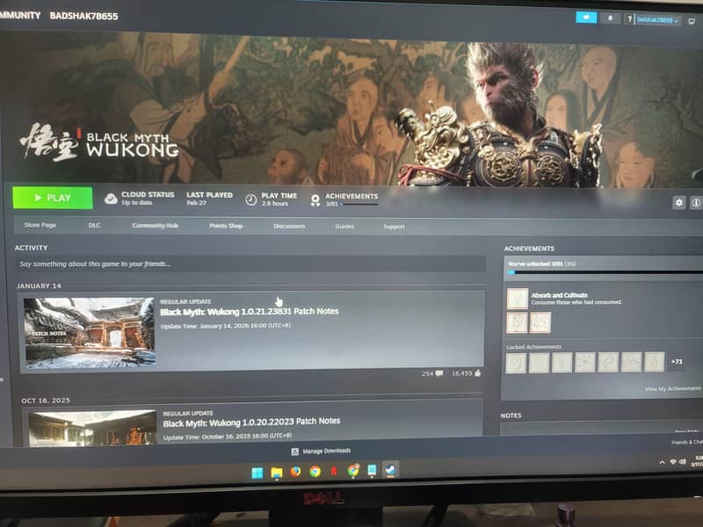This screenshot has width=703, height=527.
Task: Click the thumbs-up icon showing 16,459
Action: click(x=477, y=372)
